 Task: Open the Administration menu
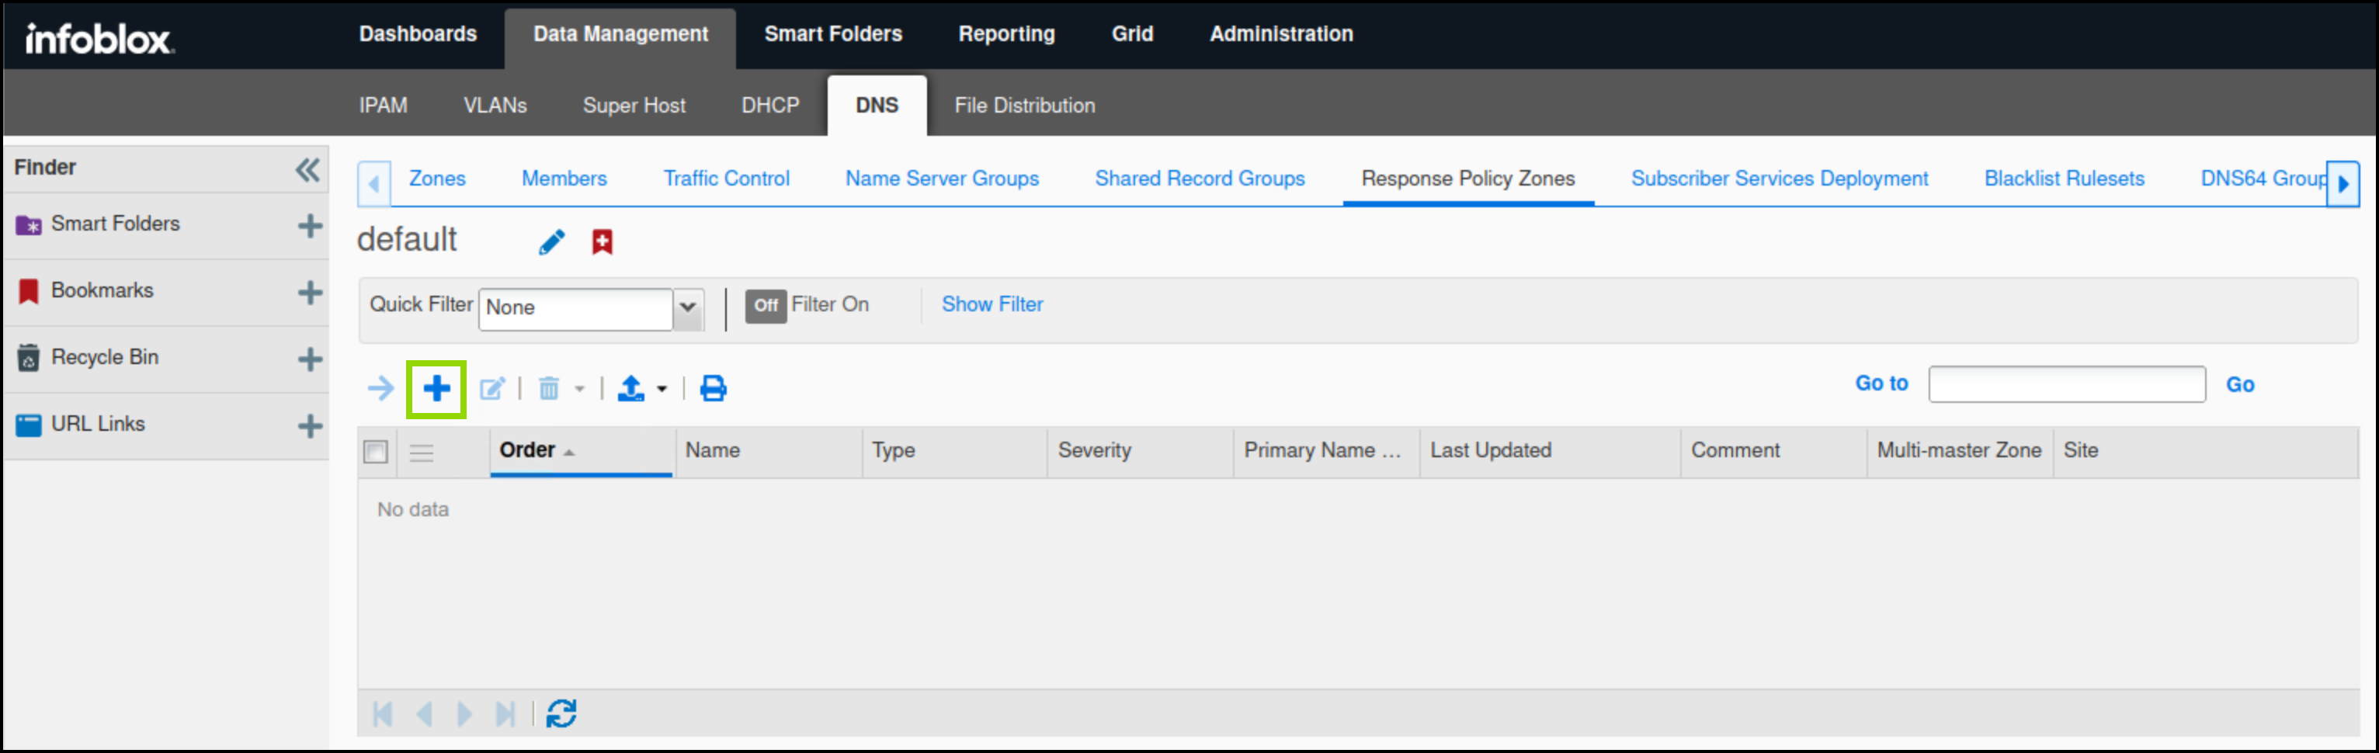tap(1281, 34)
